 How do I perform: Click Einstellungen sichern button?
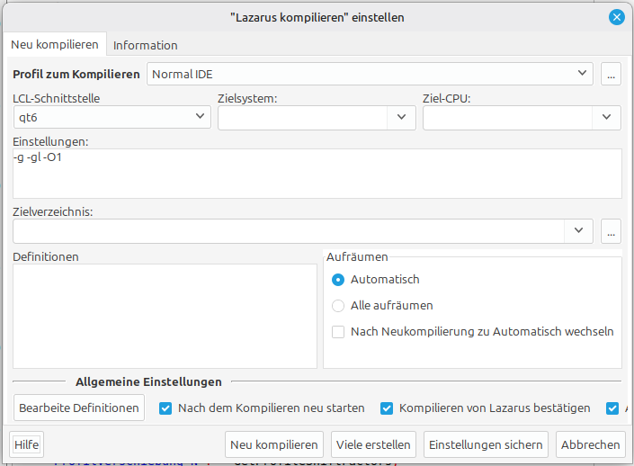tap(486, 444)
